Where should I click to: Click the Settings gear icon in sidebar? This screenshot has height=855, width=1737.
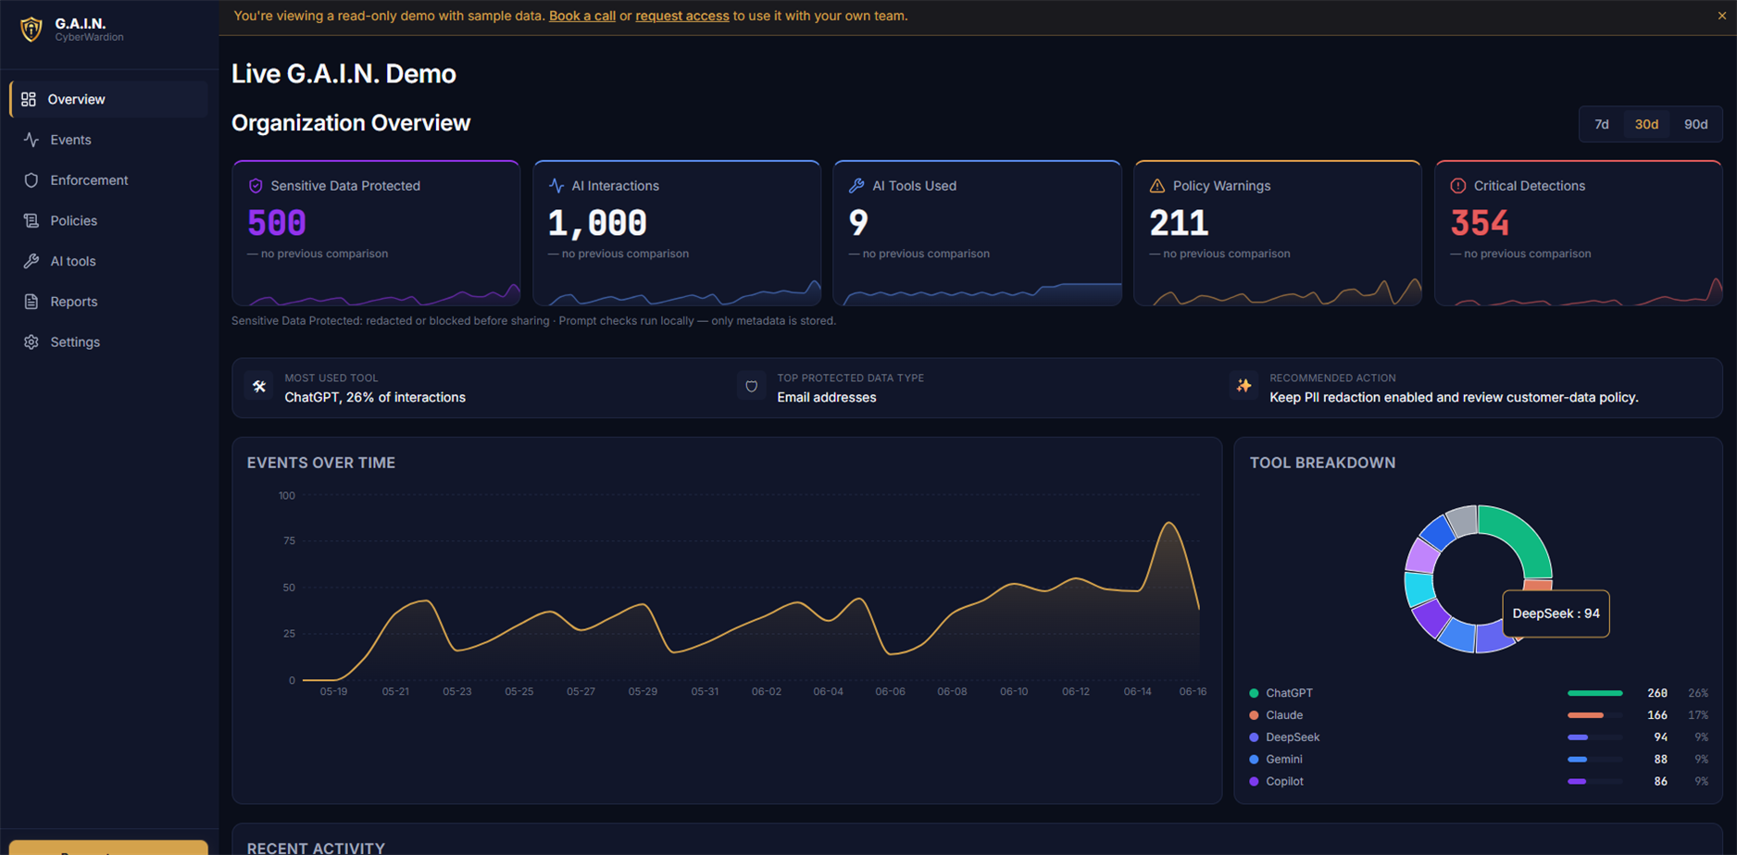point(31,342)
